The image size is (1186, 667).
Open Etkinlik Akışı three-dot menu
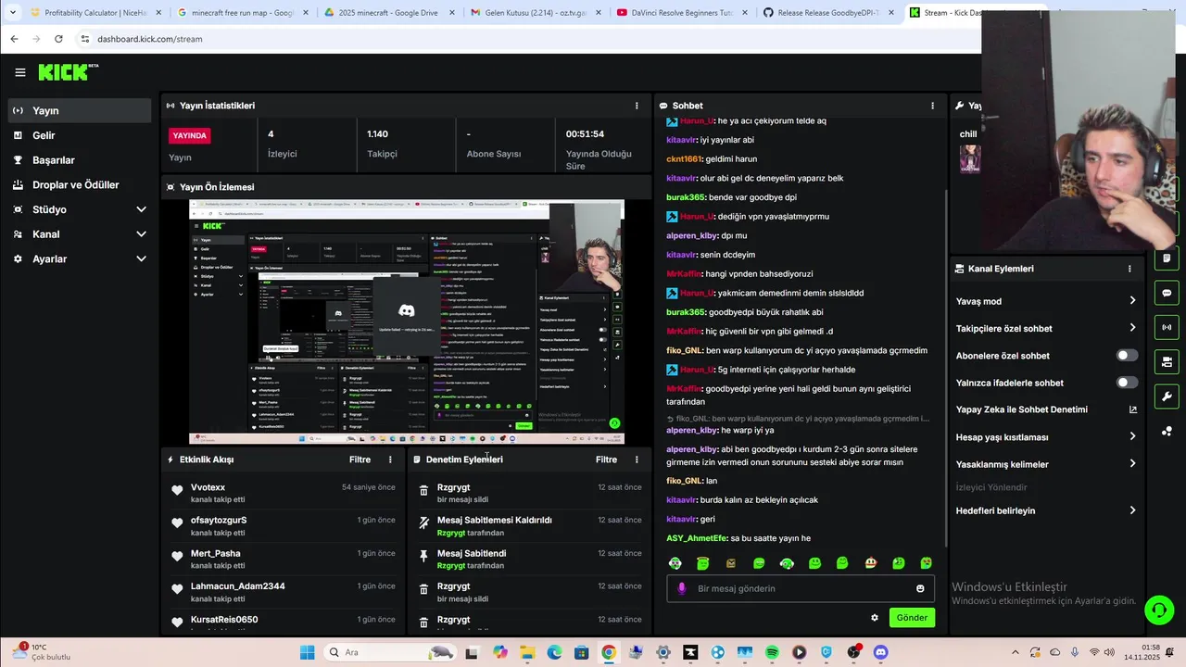click(x=390, y=459)
